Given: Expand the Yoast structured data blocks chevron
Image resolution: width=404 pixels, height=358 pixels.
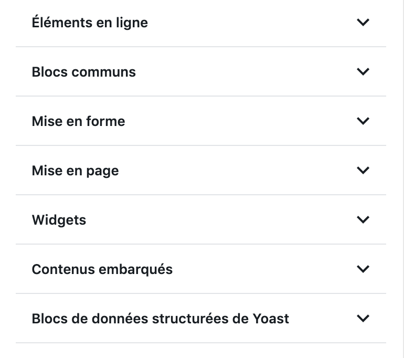Looking at the screenshot, I should [363, 319].
